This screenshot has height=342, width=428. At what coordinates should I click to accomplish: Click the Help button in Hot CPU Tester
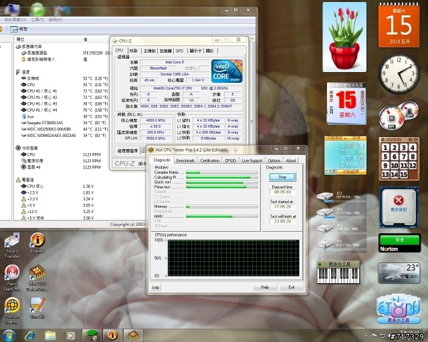[x=265, y=287]
